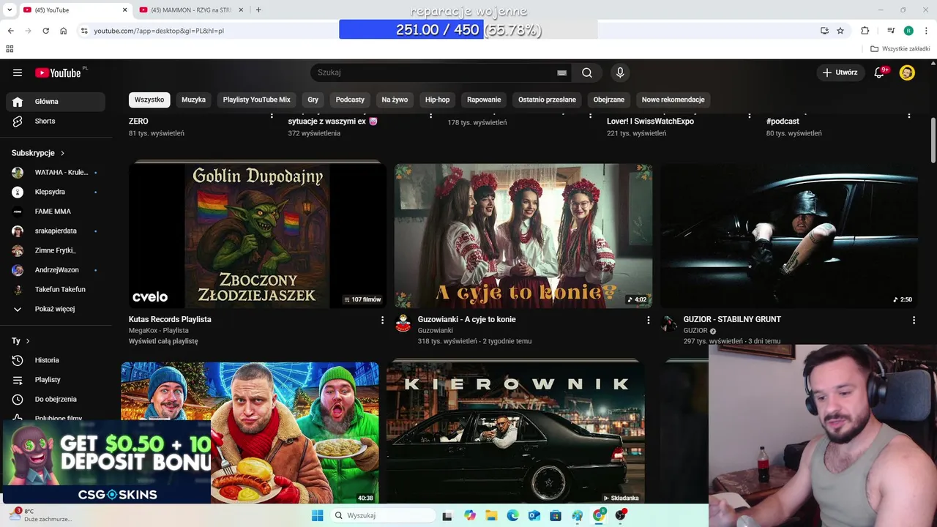This screenshot has height=527, width=937.
Task: Switch to OBS Studio in taskbar
Action: point(621,515)
